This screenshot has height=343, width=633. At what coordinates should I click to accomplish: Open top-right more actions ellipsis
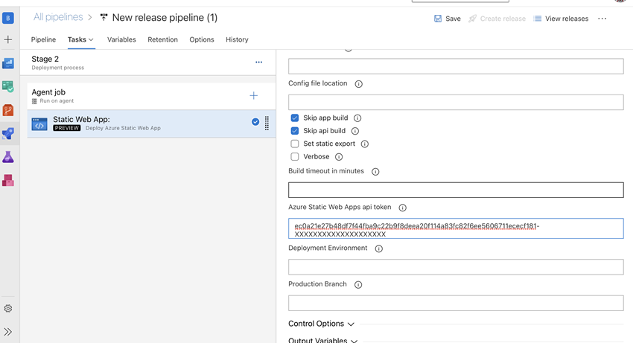tap(602, 19)
